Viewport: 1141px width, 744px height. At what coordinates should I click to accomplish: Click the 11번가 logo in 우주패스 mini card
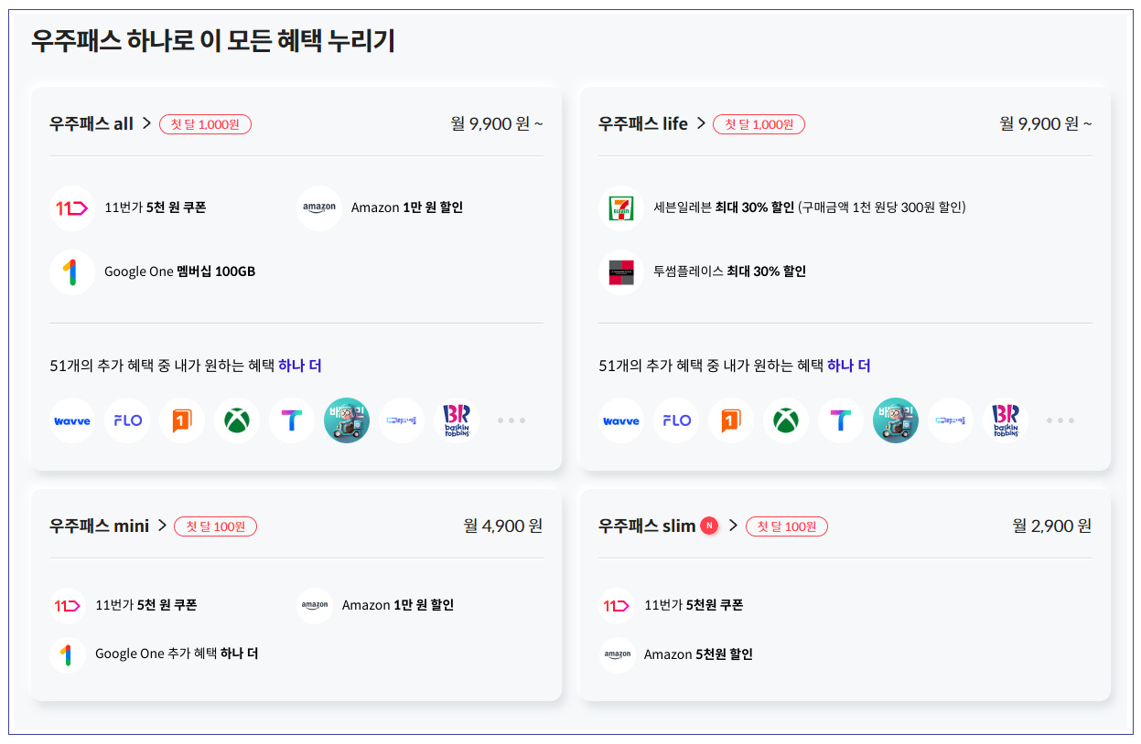tap(68, 605)
